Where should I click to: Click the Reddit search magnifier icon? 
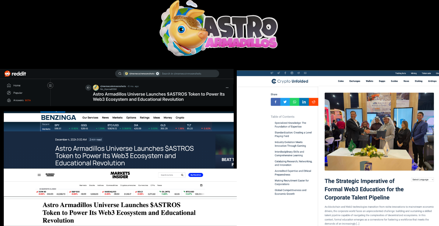(x=119, y=74)
